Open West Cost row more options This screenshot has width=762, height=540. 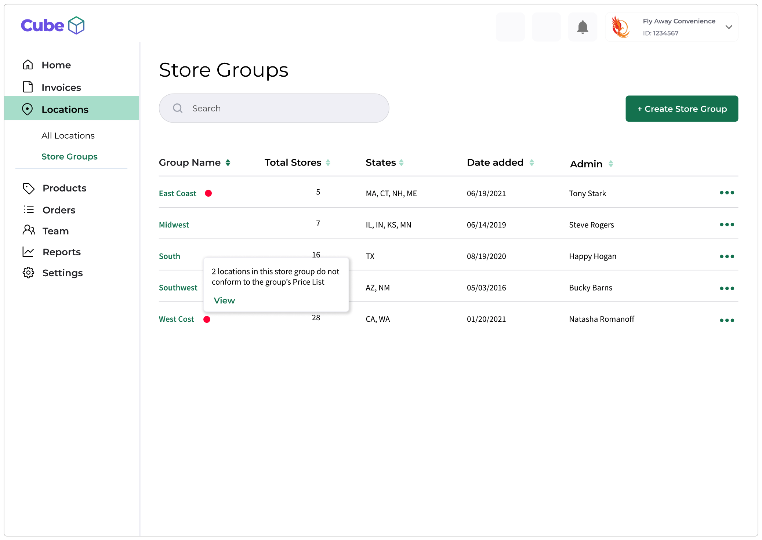pyautogui.click(x=727, y=320)
